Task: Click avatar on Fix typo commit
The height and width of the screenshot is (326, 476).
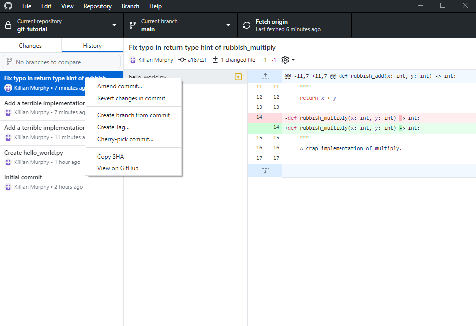Action: coord(8,88)
